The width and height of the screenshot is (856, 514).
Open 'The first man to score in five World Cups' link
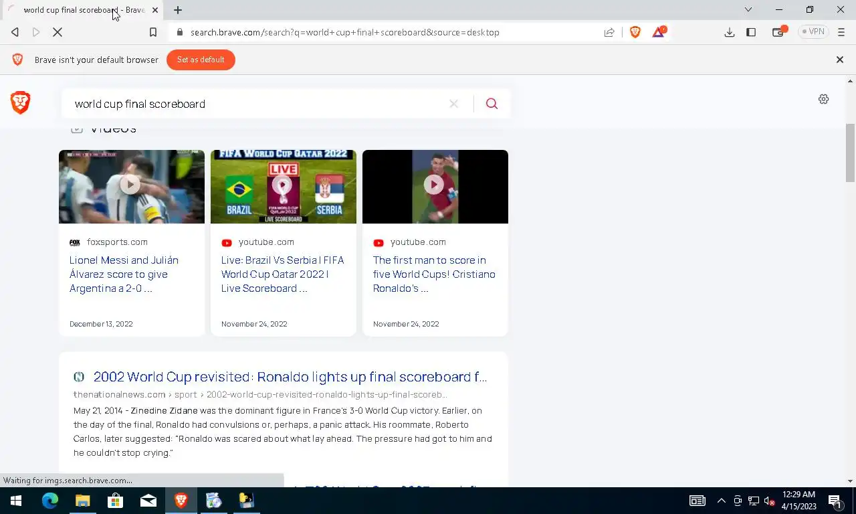[434, 274]
